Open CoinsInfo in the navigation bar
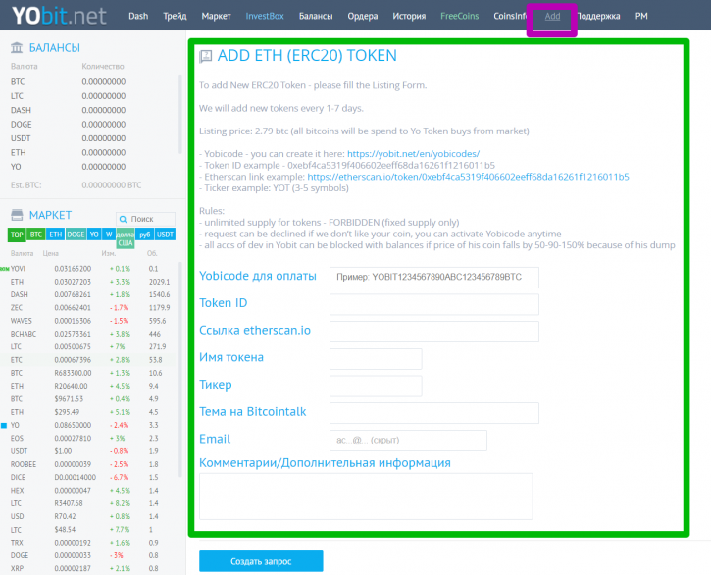The image size is (711, 575). 510,16
